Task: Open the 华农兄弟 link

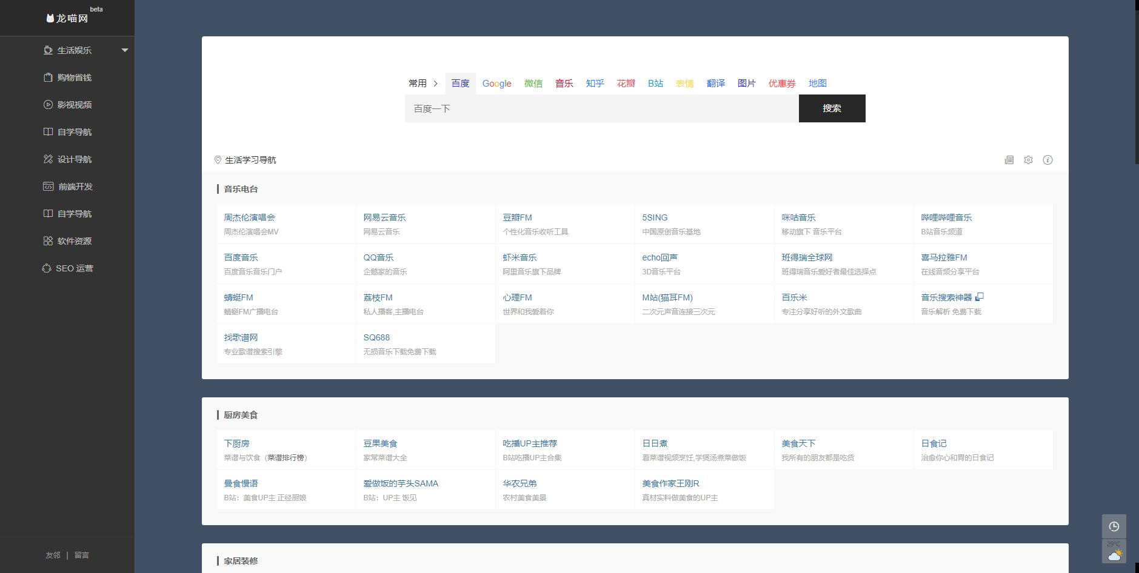Action: (519, 483)
